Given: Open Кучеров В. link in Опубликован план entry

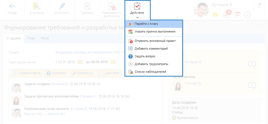Looking at the screenshot, I should pos(79,109).
